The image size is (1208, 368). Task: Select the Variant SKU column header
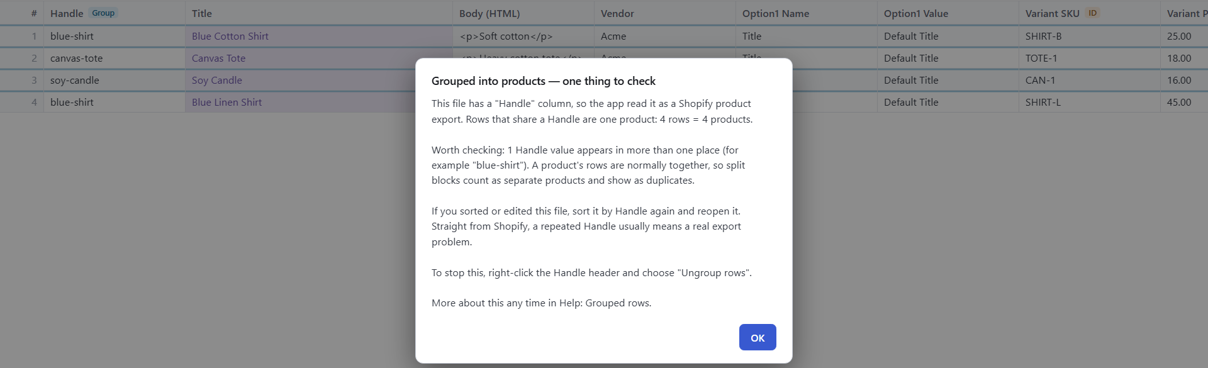coord(1089,13)
